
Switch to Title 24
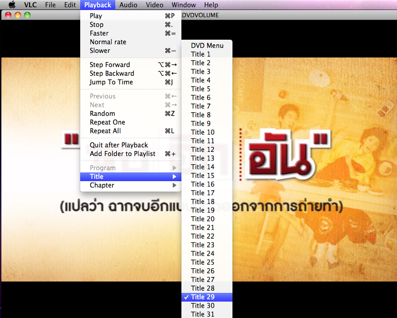tap(207, 253)
